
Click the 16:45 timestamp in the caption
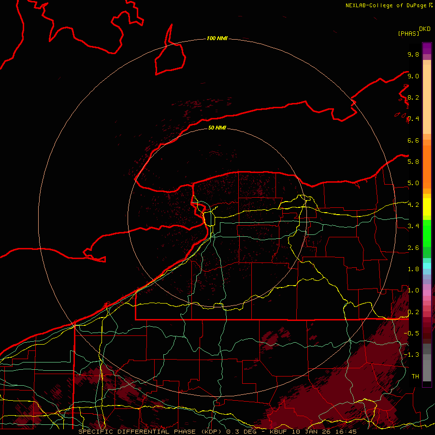347,431
